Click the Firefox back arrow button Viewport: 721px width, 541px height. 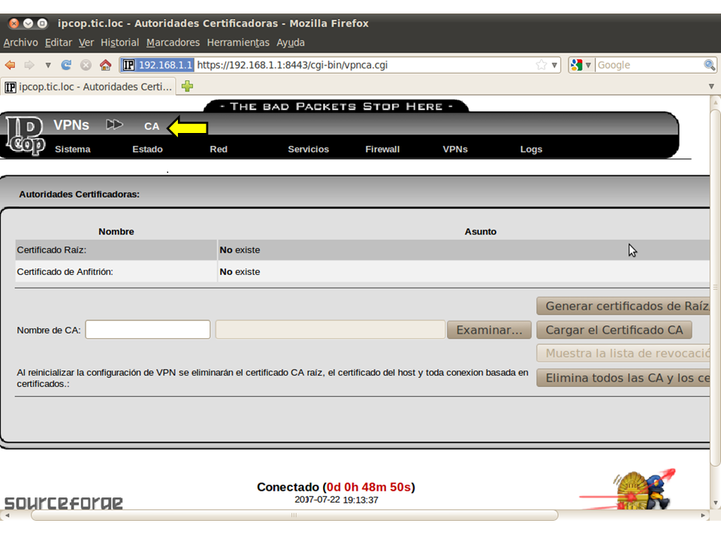click(11, 65)
